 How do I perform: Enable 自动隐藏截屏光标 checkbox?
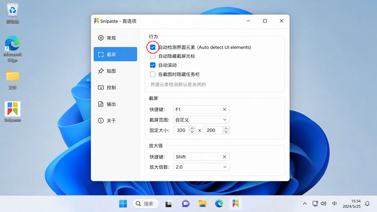pyautogui.click(x=153, y=56)
